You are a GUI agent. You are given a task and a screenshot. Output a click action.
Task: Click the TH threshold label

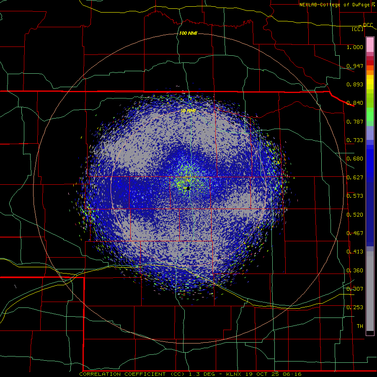(x=360, y=326)
